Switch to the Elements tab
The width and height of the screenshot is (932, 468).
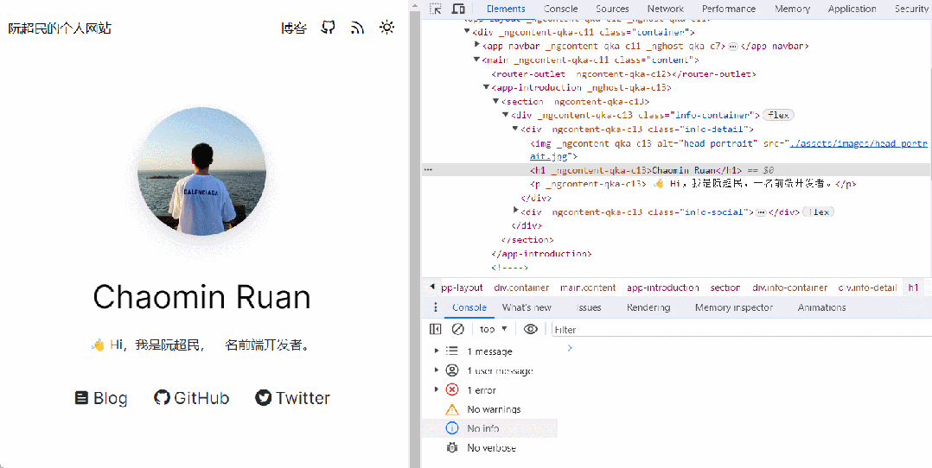(x=506, y=9)
